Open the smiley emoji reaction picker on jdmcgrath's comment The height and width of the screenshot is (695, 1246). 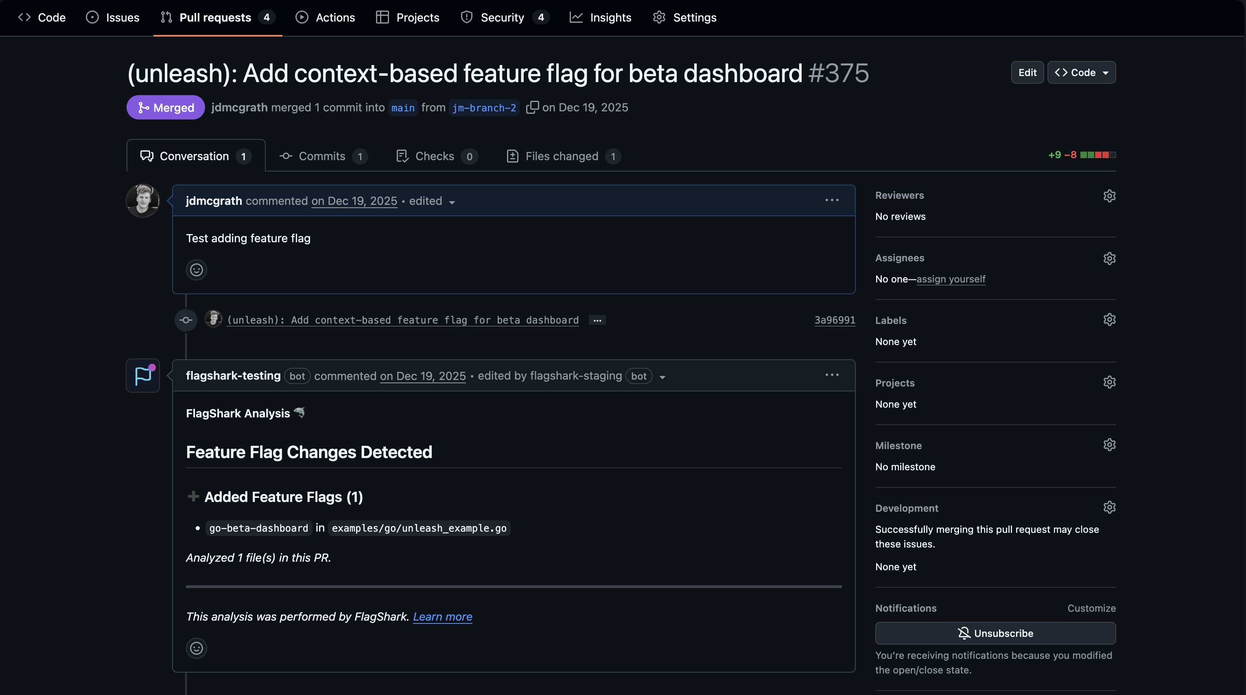(x=197, y=269)
